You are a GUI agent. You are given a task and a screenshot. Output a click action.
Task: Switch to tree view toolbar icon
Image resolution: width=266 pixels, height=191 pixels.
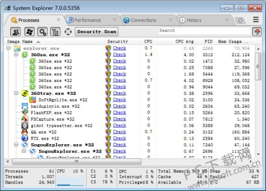tap(55, 32)
